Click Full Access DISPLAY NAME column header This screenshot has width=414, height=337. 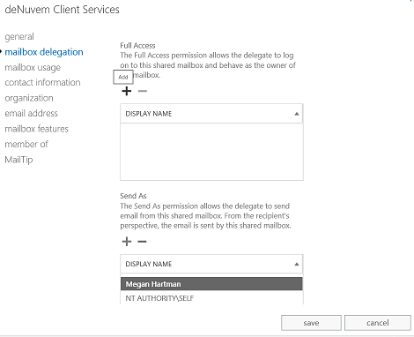tap(211, 114)
